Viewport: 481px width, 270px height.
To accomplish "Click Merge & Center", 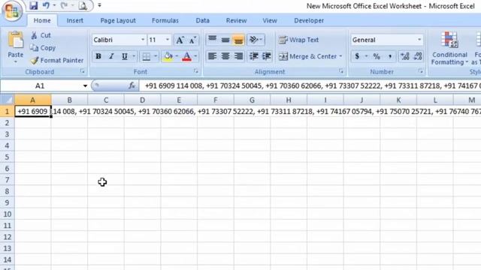I will pos(307,56).
